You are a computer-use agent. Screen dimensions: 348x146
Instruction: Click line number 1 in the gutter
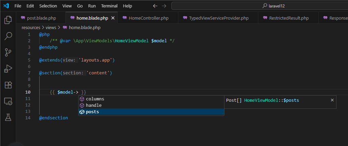(29, 34)
